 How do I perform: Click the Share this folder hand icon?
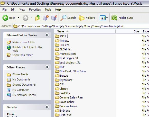8,55
